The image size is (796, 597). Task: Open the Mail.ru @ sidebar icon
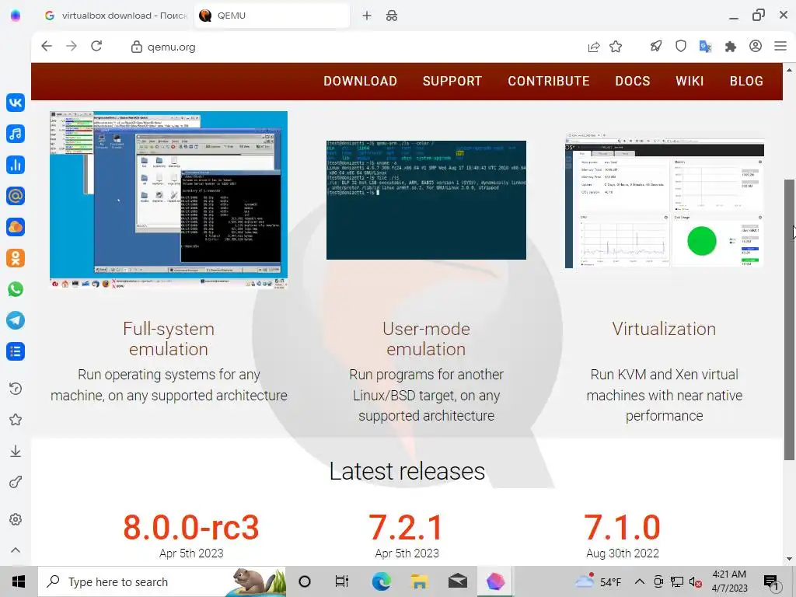(x=16, y=196)
